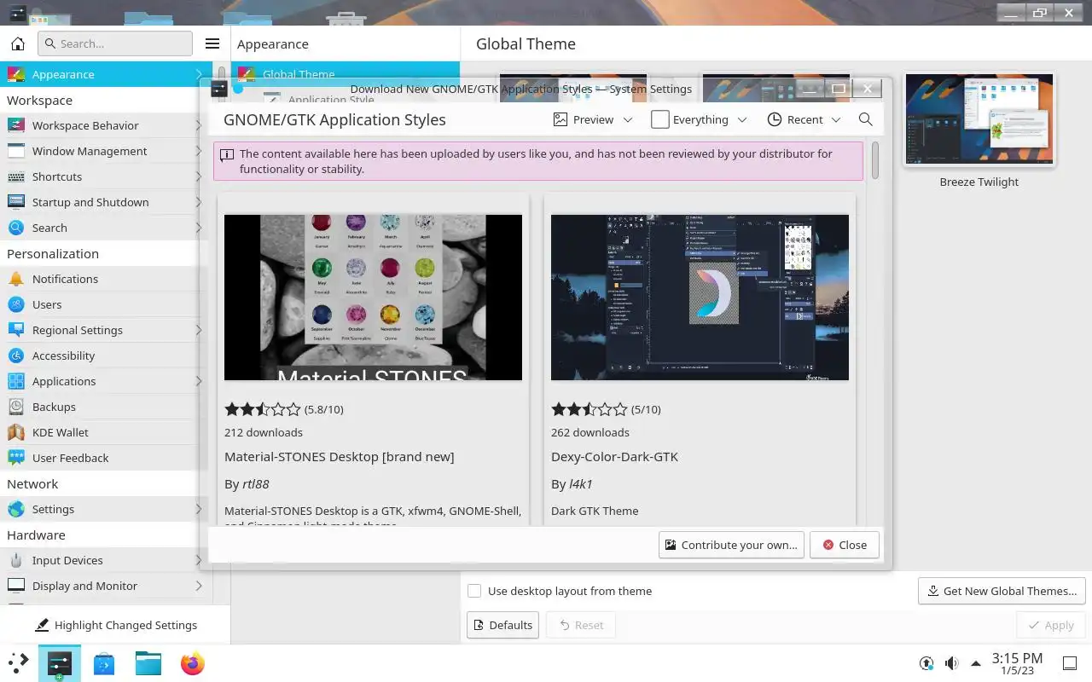Select Notifications in the sidebar
This screenshot has height=682, width=1092.
click(x=106, y=279)
